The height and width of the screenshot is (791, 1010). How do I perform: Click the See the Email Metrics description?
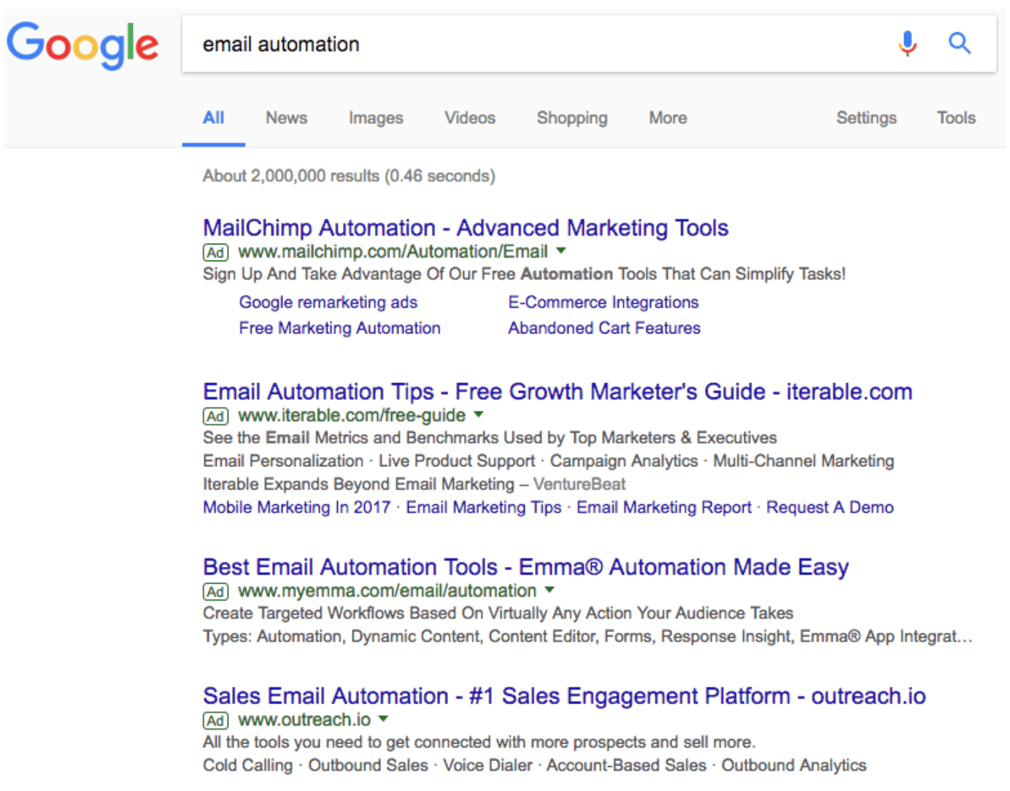[x=490, y=439]
